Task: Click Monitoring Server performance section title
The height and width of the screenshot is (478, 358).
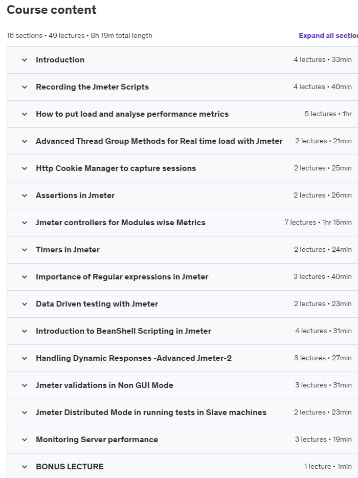Action: pos(97,440)
